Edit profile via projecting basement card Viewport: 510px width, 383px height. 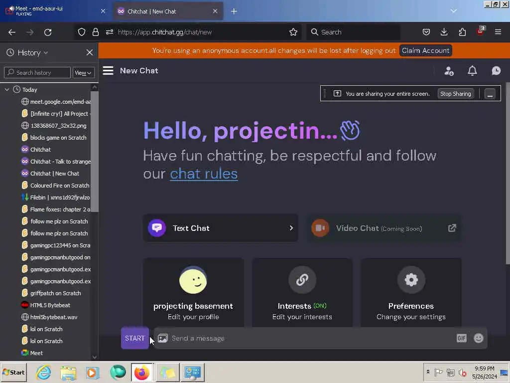pyautogui.click(x=193, y=292)
